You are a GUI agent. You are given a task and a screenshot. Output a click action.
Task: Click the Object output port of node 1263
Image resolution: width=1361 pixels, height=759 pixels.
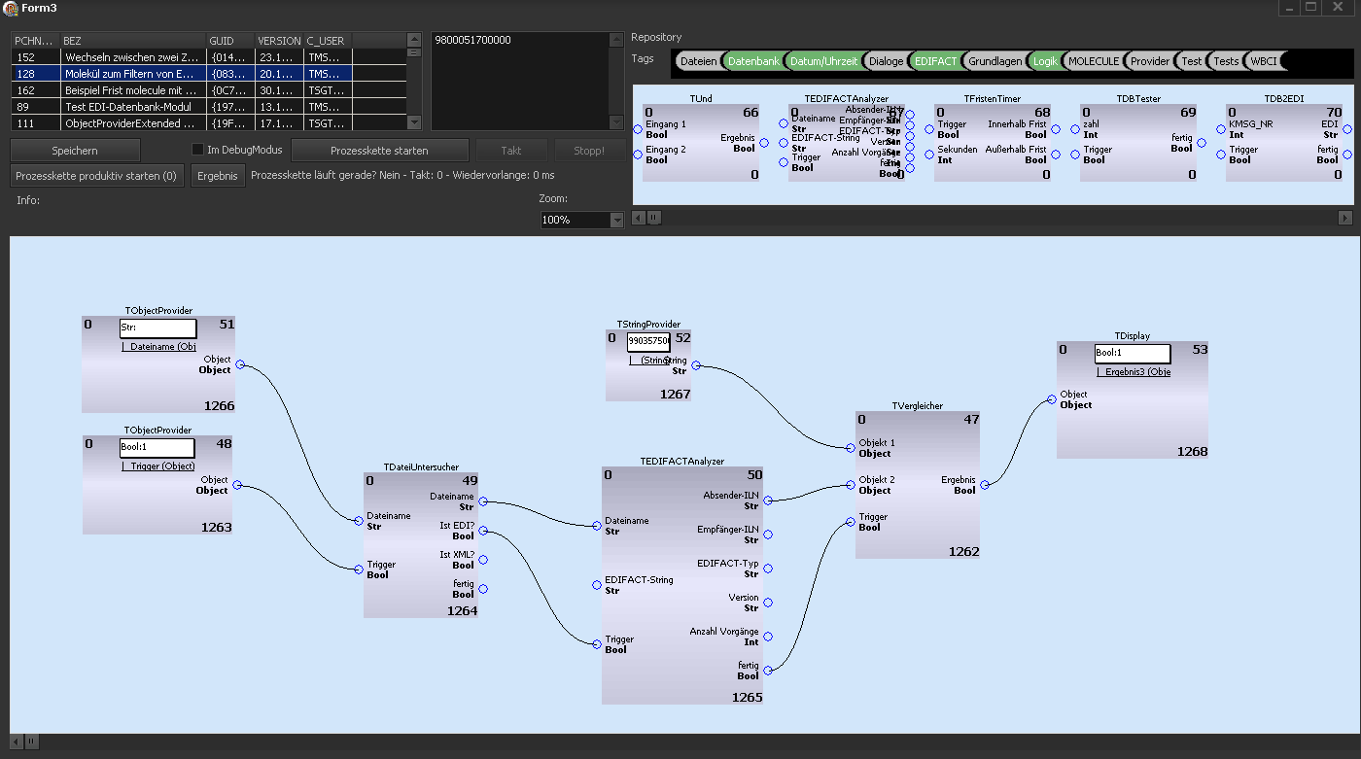[x=237, y=485]
